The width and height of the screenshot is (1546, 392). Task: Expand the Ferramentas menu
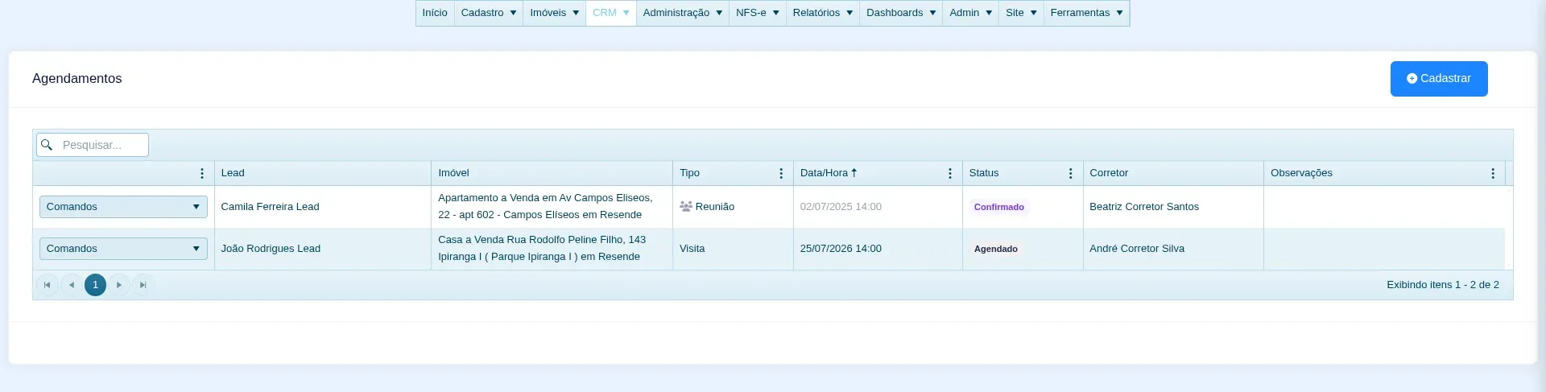pos(1087,13)
